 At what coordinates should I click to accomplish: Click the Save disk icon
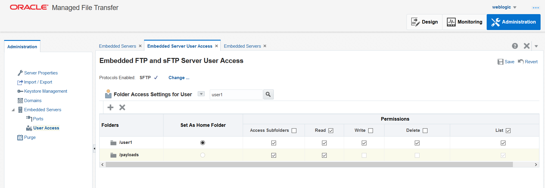tap(500, 62)
